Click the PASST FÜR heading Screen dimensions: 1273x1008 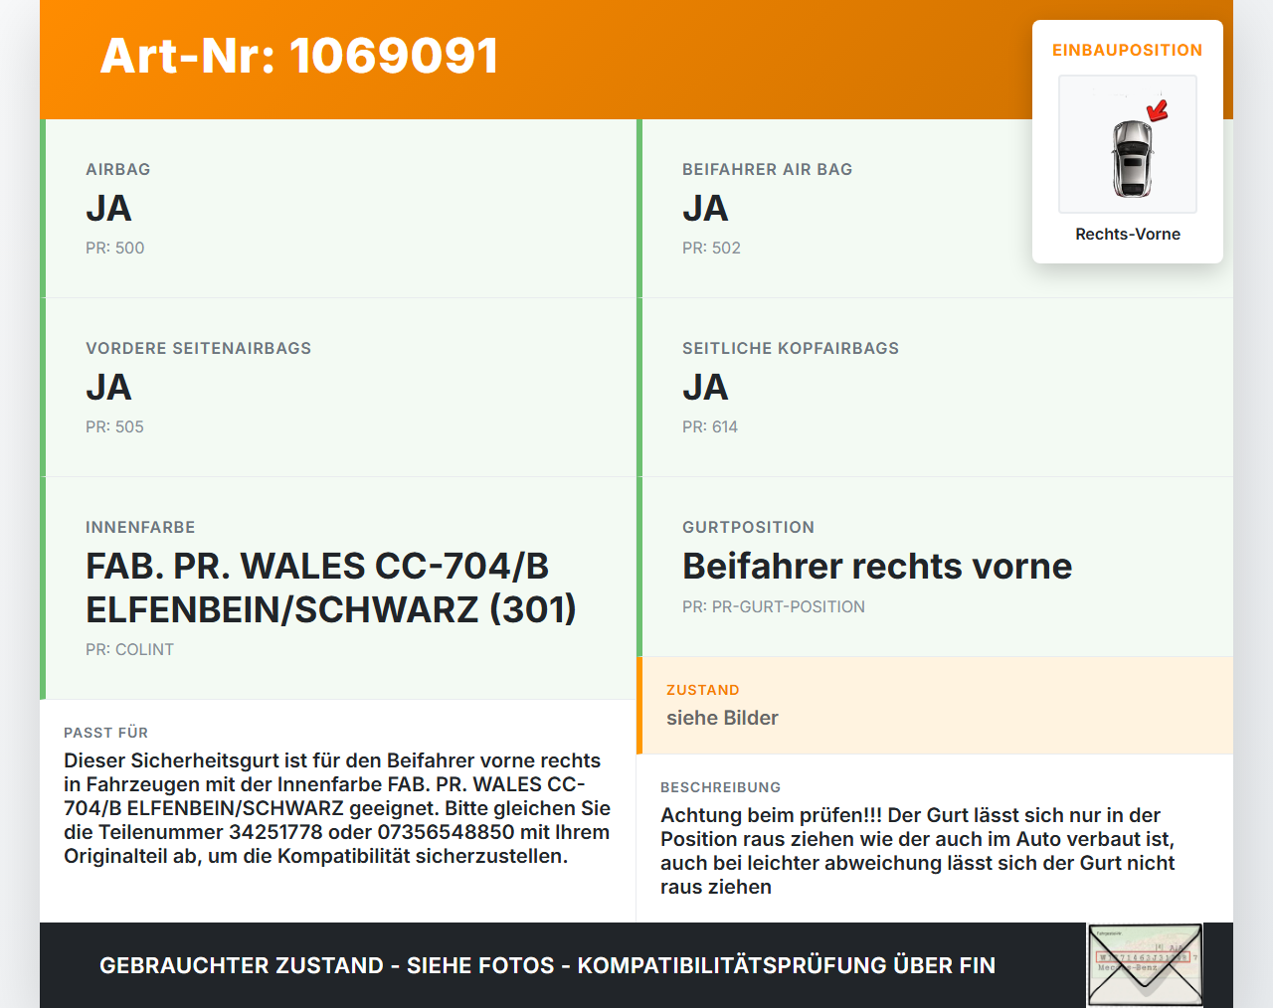[x=106, y=733]
